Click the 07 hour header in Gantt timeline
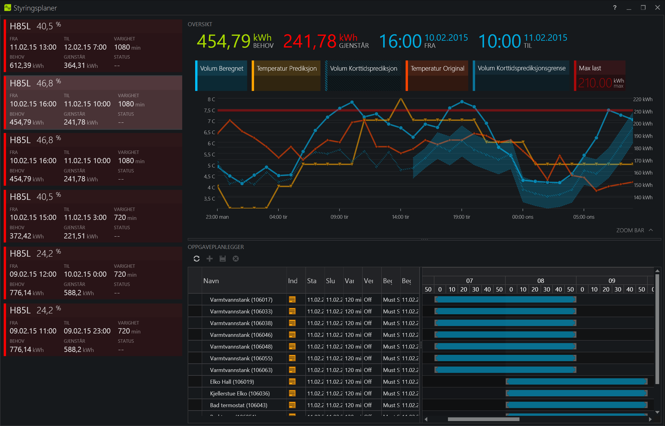Screen dimensions: 665x426 pos(470,281)
